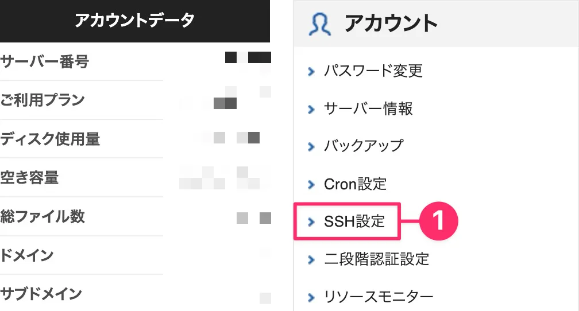Click the chevron icon next to サーバー情報
Image resolution: width=579 pixels, height=311 pixels.
tap(311, 110)
